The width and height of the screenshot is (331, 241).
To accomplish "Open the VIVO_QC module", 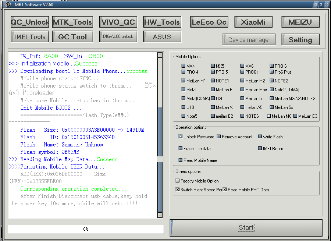I will pos(118,22).
